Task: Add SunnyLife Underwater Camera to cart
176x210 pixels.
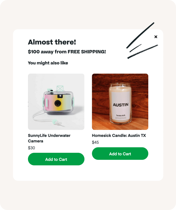Action: coord(56,159)
